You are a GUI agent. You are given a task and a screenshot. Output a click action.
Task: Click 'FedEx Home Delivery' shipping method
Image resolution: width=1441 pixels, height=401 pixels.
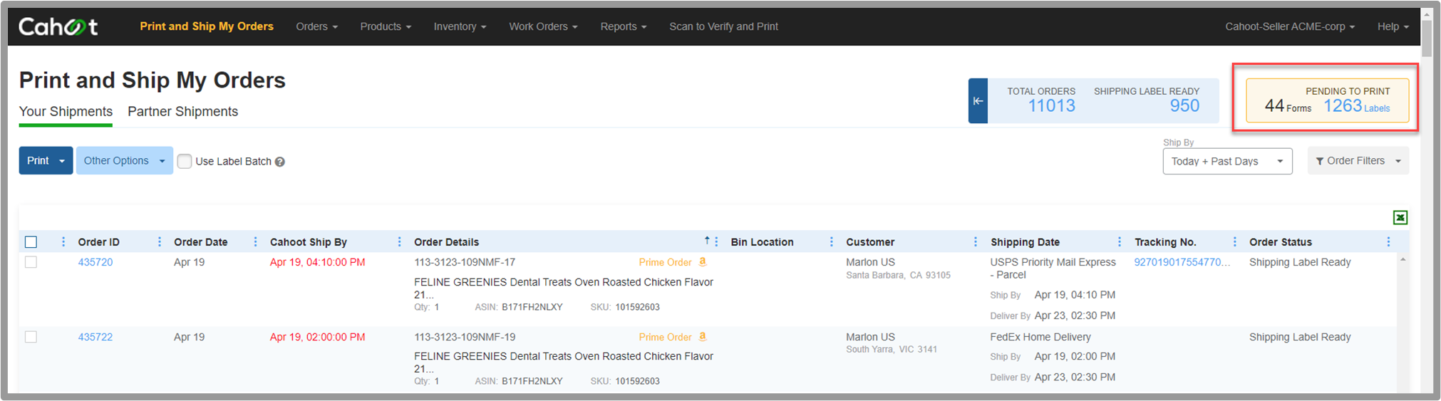[1040, 337]
